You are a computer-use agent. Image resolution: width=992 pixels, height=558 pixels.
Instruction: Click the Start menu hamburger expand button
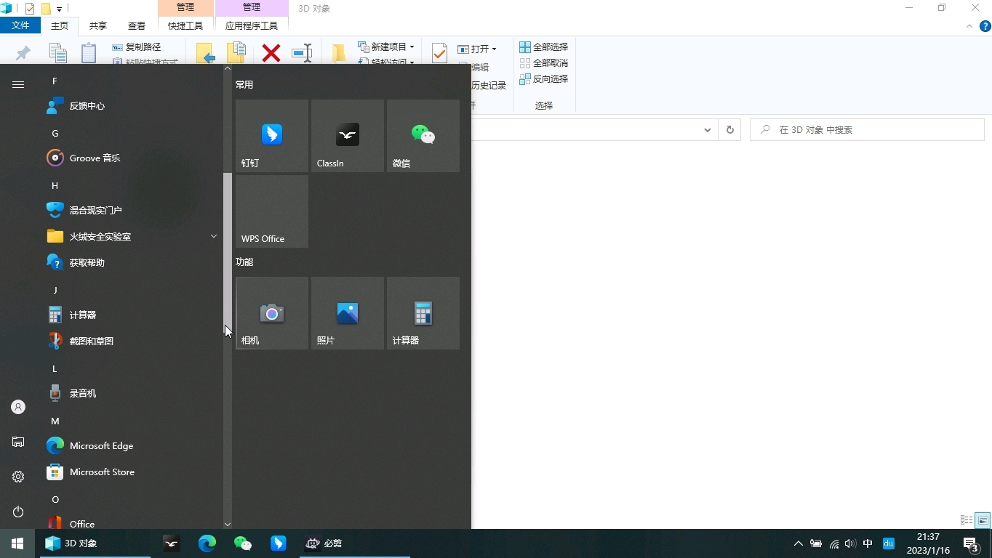click(x=18, y=84)
